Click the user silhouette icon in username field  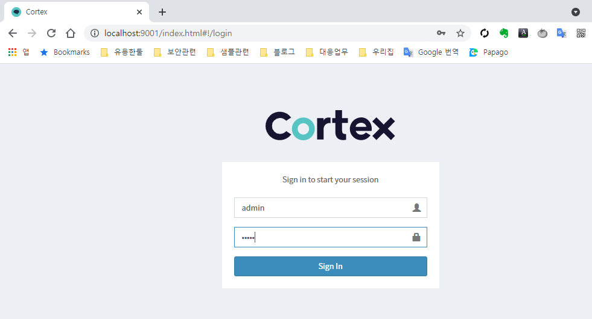pos(416,208)
